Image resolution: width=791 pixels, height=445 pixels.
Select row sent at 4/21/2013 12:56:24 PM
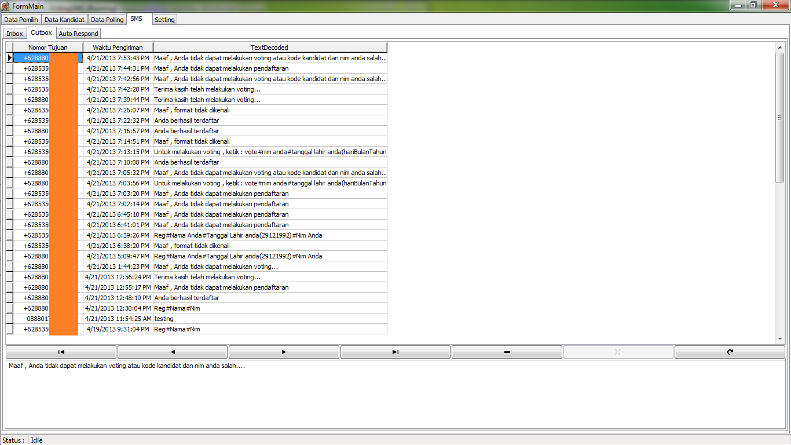197,277
